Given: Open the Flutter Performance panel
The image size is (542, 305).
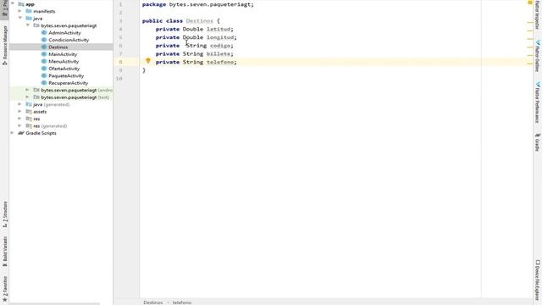Looking at the screenshot, I should [538, 102].
